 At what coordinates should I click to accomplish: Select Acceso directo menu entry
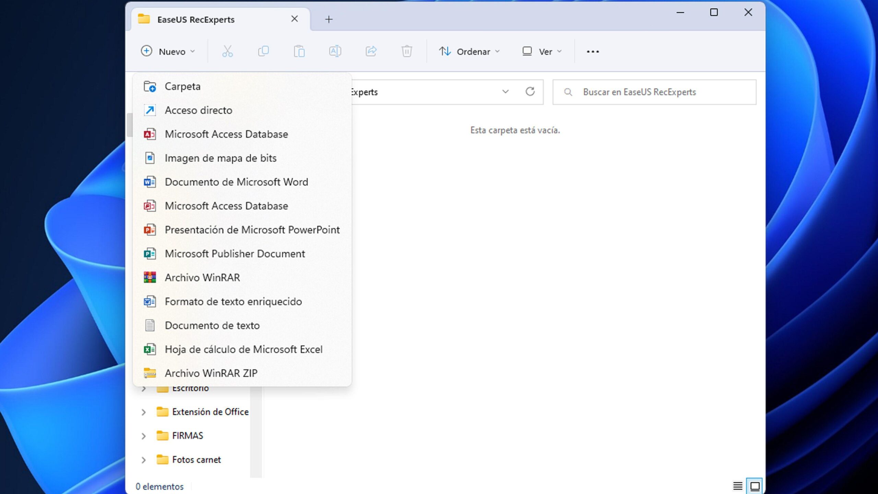pyautogui.click(x=242, y=110)
